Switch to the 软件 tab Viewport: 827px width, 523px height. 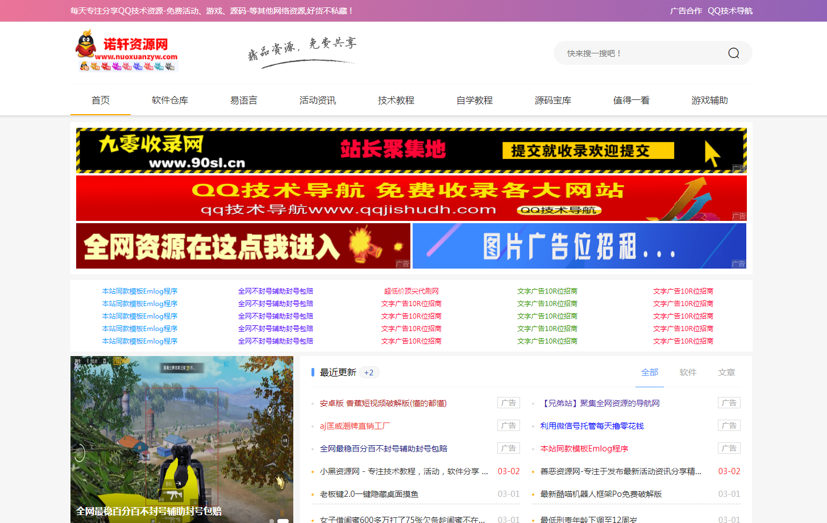(x=688, y=373)
